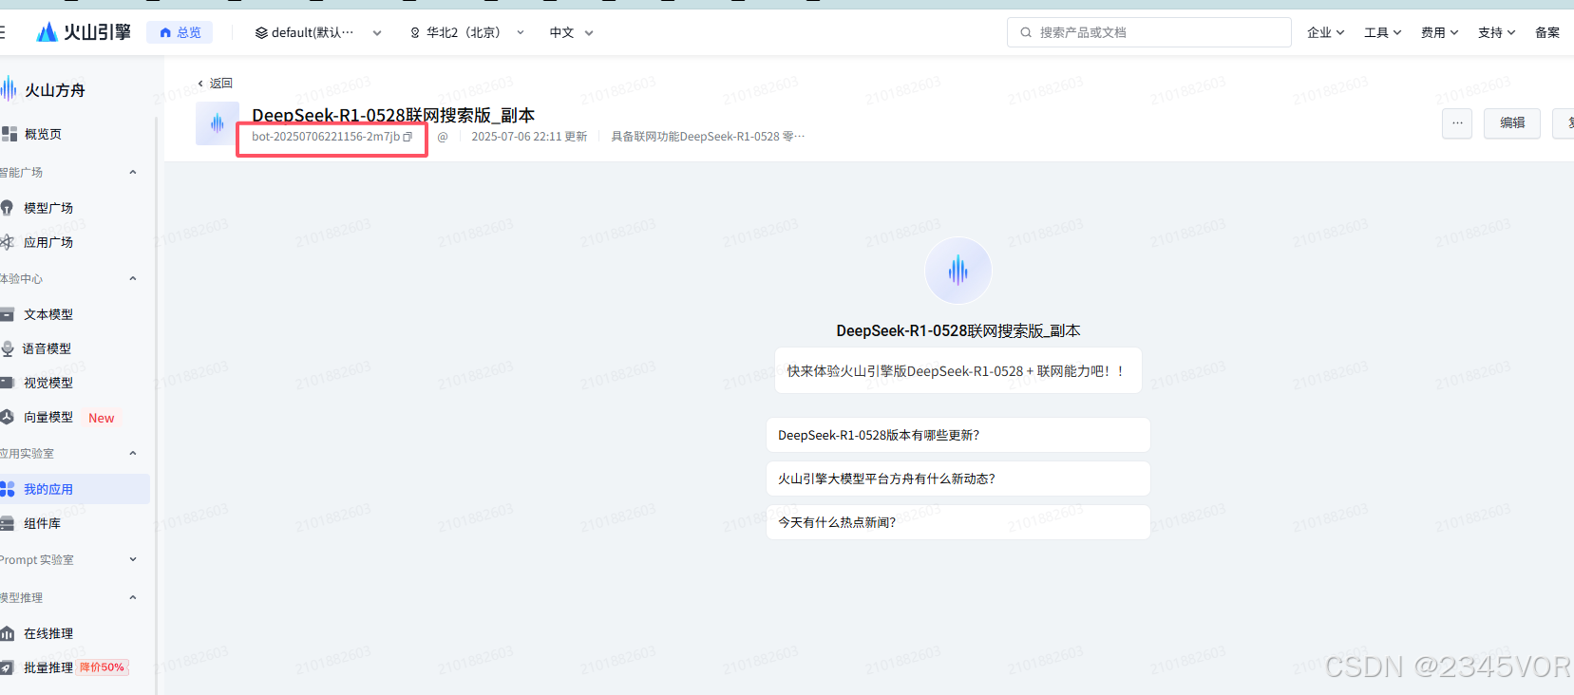Open the 工具 menu

pyautogui.click(x=1382, y=32)
